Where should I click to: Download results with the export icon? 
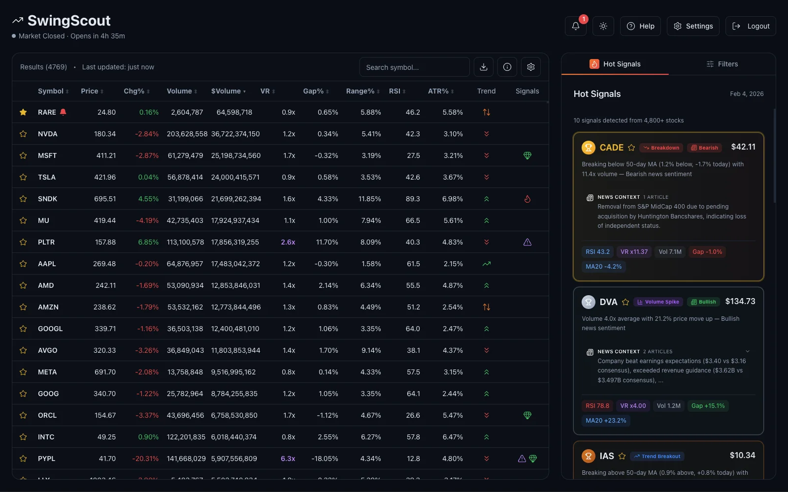point(483,67)
